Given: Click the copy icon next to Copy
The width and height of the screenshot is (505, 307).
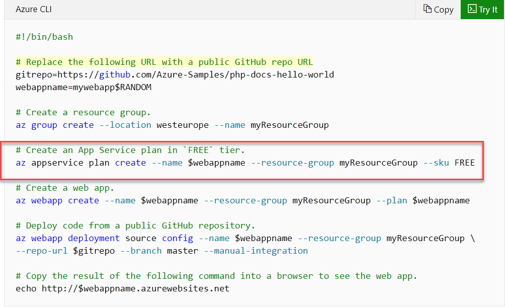Looking at the screenshot, I should click(x=428, y=9).
